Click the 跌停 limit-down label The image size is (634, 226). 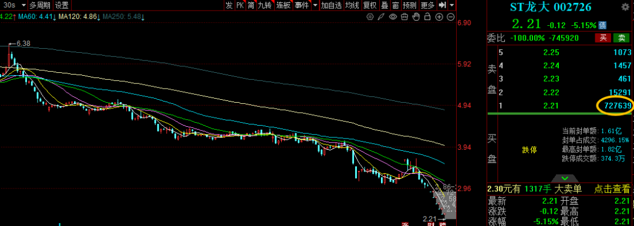point(530,150)
